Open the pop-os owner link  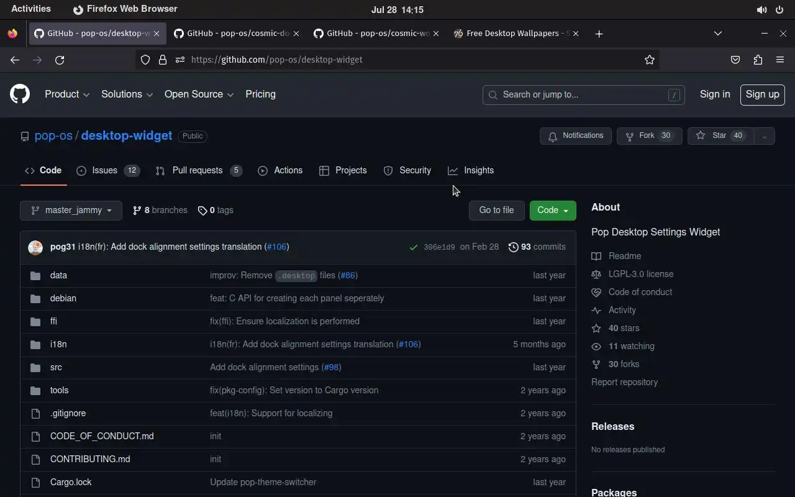click(53, 136)
